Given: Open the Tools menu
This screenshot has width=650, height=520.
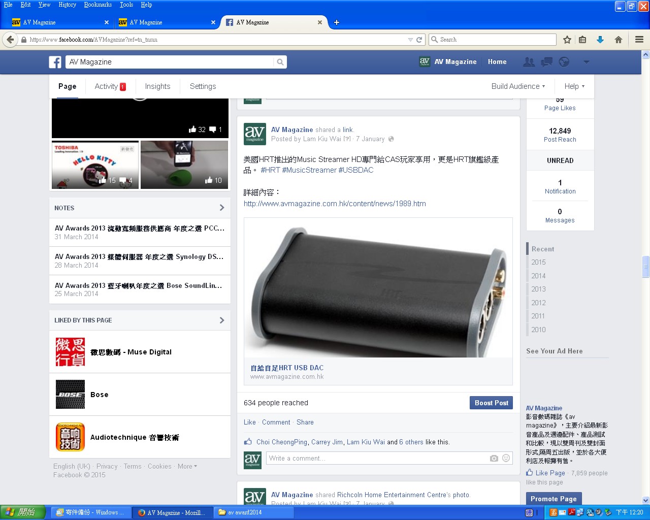Looking at the screenshot, I should click(x=126, y=5).
